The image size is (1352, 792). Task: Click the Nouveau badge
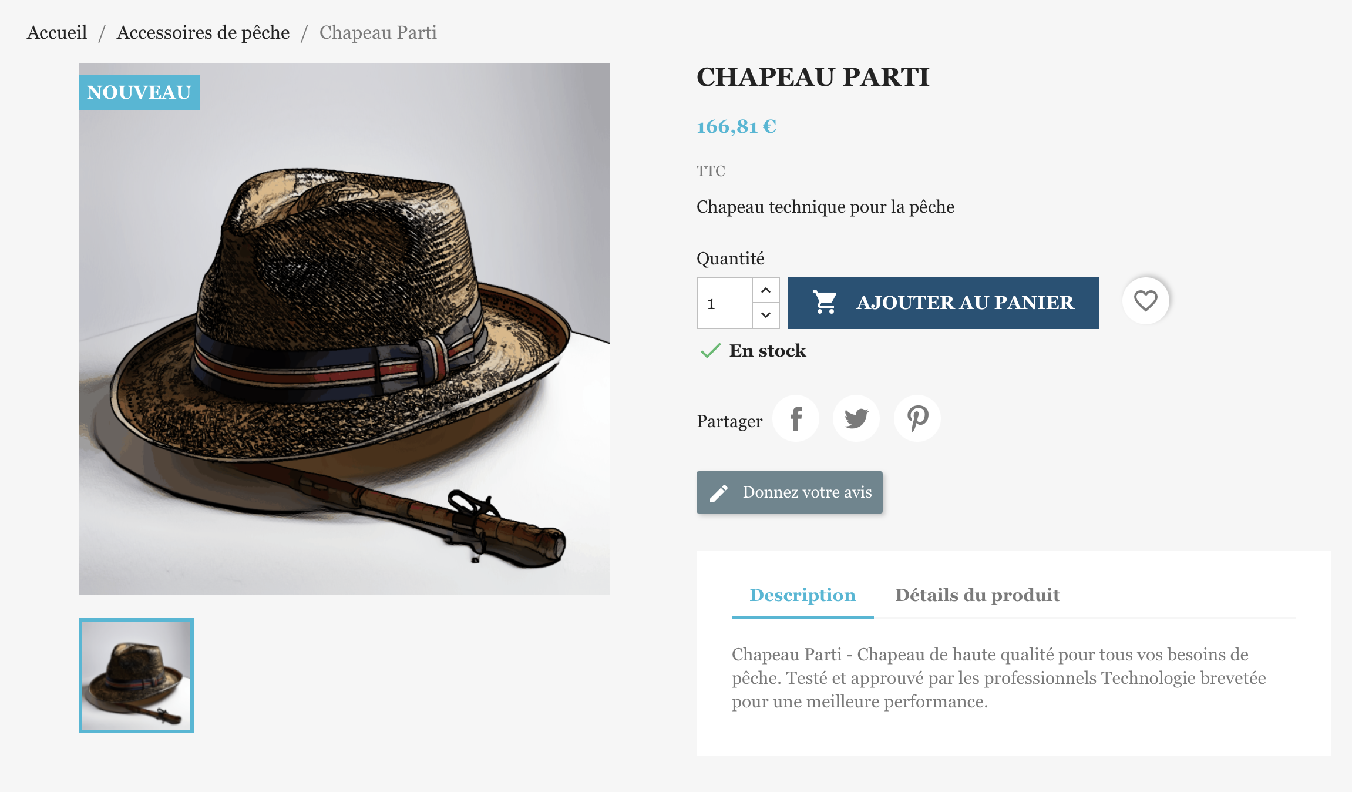(139, 93)
